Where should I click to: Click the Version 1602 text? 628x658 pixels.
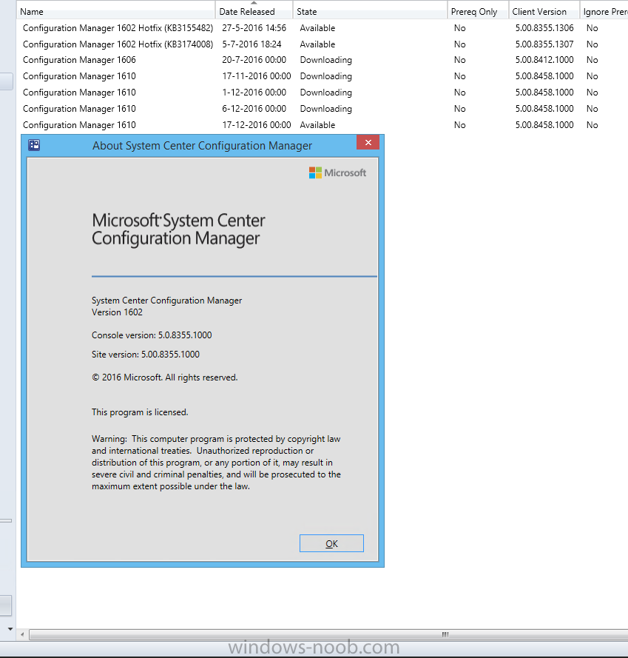[x=117, y=312]
